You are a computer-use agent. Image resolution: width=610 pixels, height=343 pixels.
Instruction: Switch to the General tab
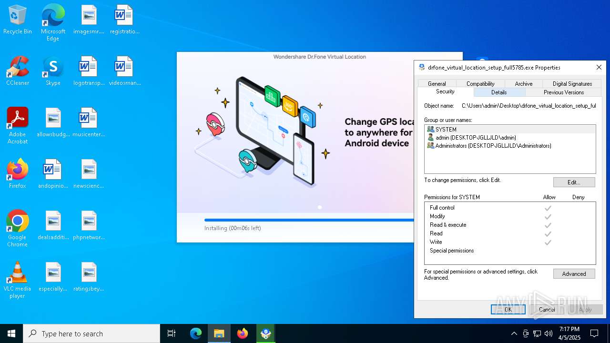tap(437, 83)
